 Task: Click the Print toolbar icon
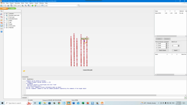(8, 6)
